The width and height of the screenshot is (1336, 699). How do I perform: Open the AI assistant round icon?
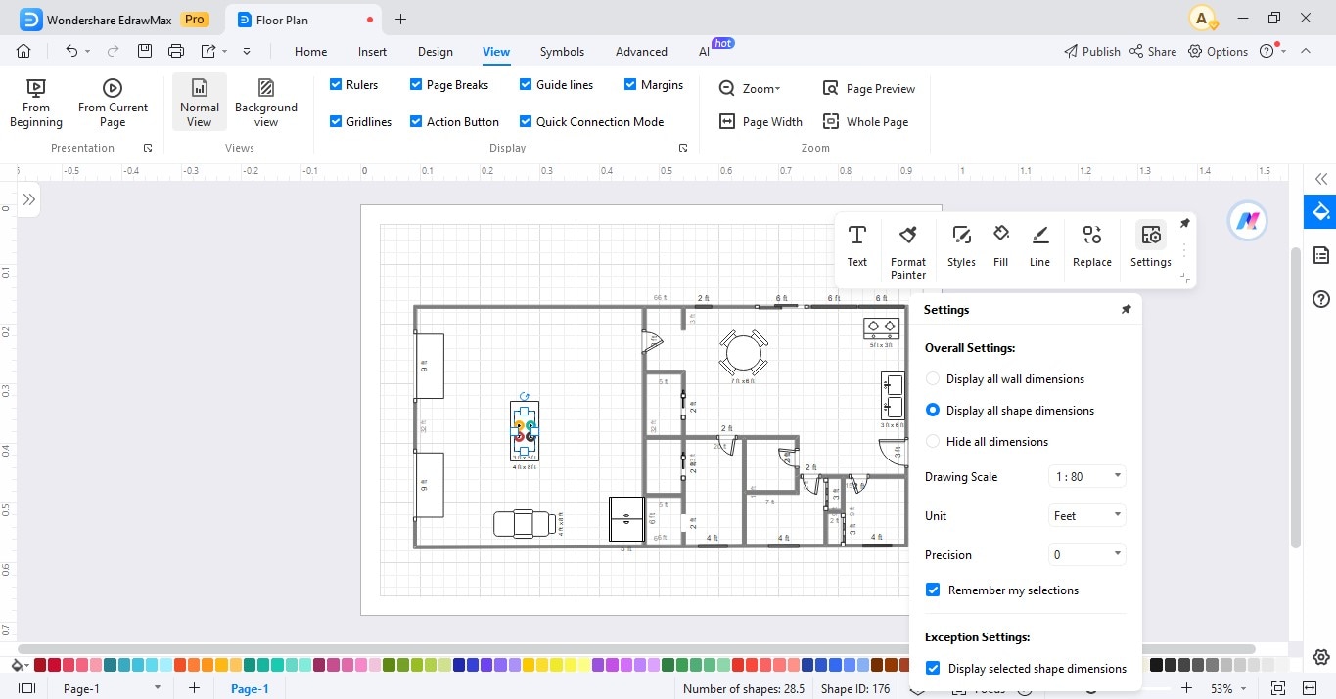coord(1247,221)
